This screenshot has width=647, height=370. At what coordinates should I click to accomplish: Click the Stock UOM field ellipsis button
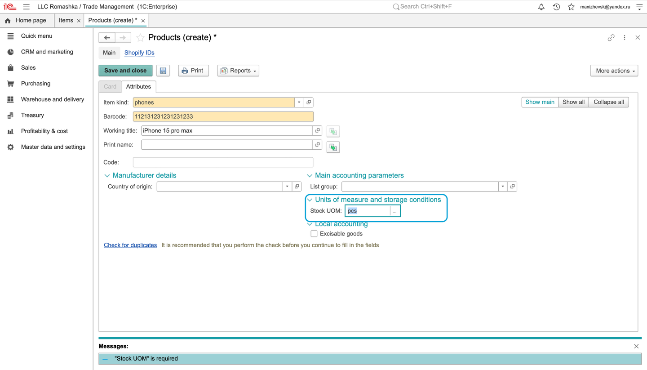(394, 211)
